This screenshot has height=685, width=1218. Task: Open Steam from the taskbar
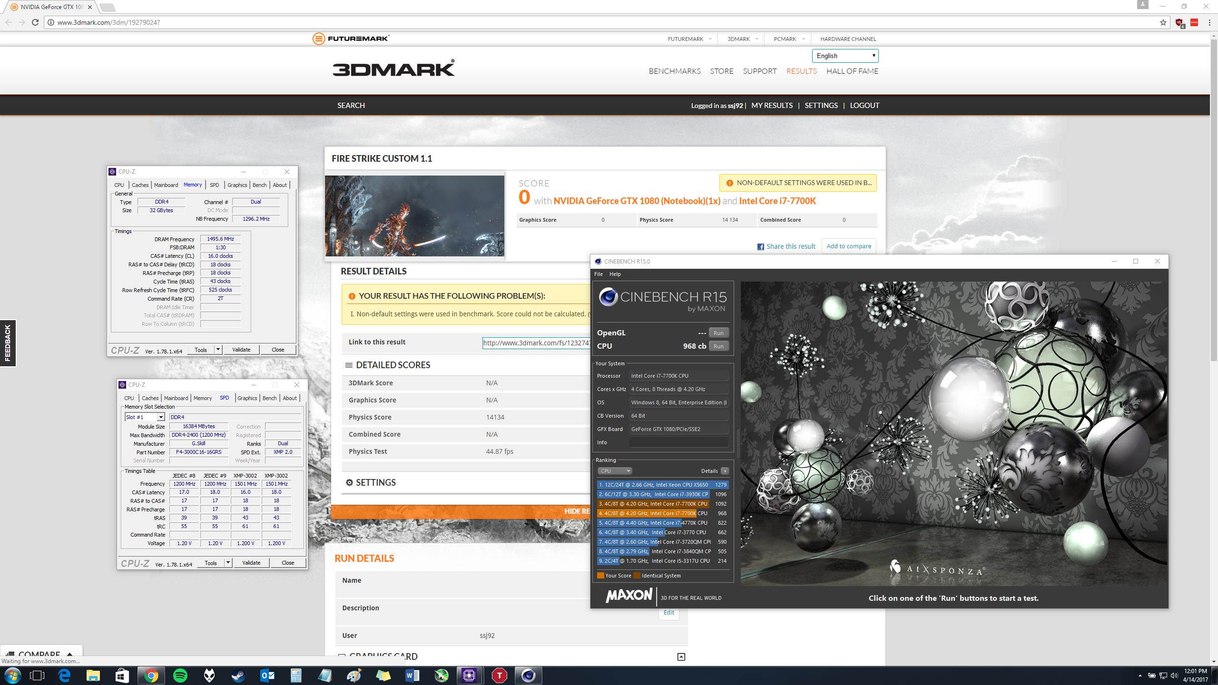[x=238, y=675]
